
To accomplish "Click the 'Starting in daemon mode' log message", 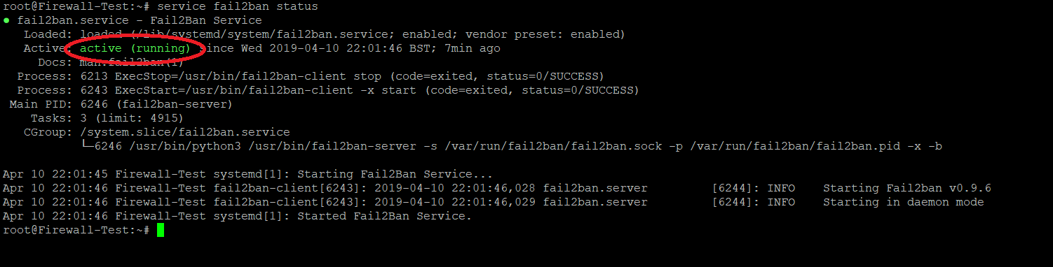I will (904, 203).
